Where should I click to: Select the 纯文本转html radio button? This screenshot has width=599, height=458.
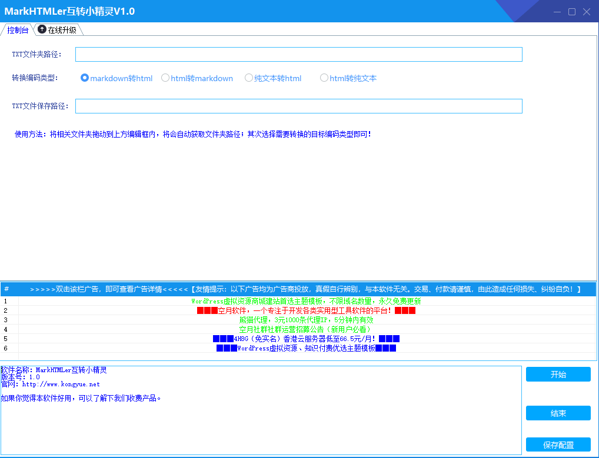point(248,78)
